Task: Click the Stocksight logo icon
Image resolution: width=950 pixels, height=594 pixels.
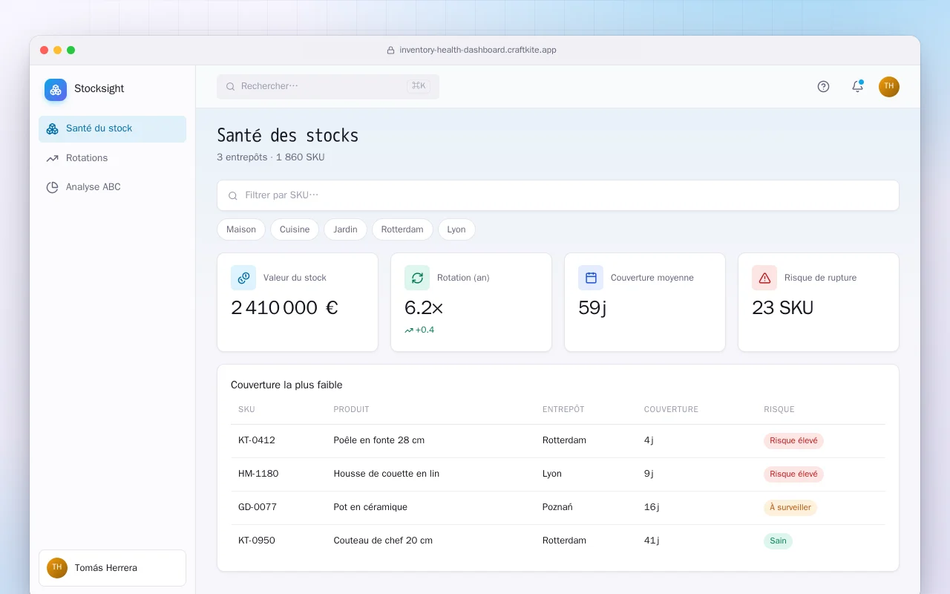Action: (x=56, y=90)
